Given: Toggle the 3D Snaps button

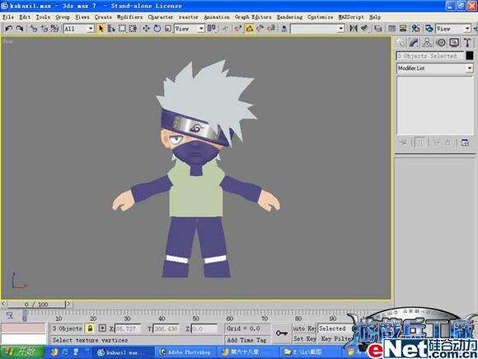Looking at the screenshot, I should click(x=238, y=29).
